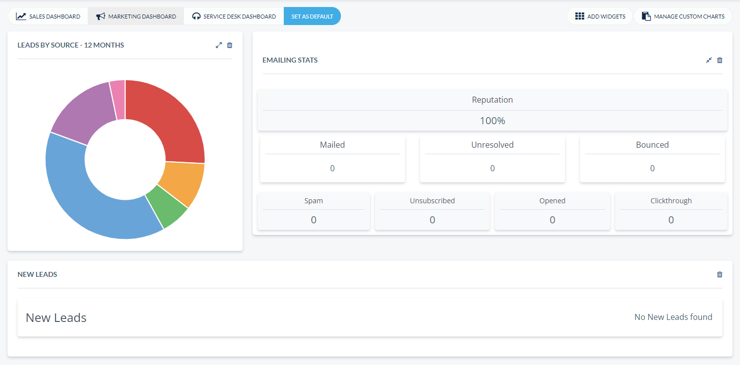The height and width of the screenshot is (365, 740).
Task: Open the Mailed count link
Action: 332,169
